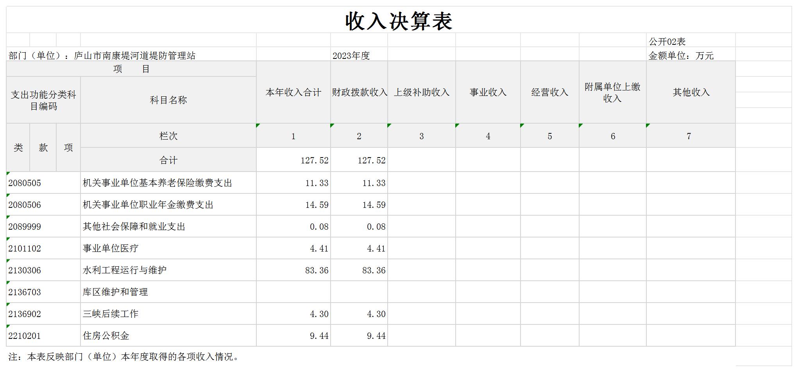Image resolution: width=798 pixels, height=372 pixels.
Task: Click subject code cell 2080505
Action: pyautogui.click(x=25, y=183)
